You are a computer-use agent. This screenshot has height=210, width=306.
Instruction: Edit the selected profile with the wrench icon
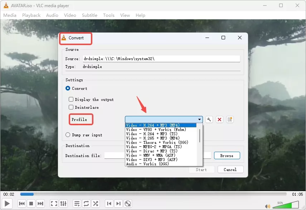tap(209, 119)
